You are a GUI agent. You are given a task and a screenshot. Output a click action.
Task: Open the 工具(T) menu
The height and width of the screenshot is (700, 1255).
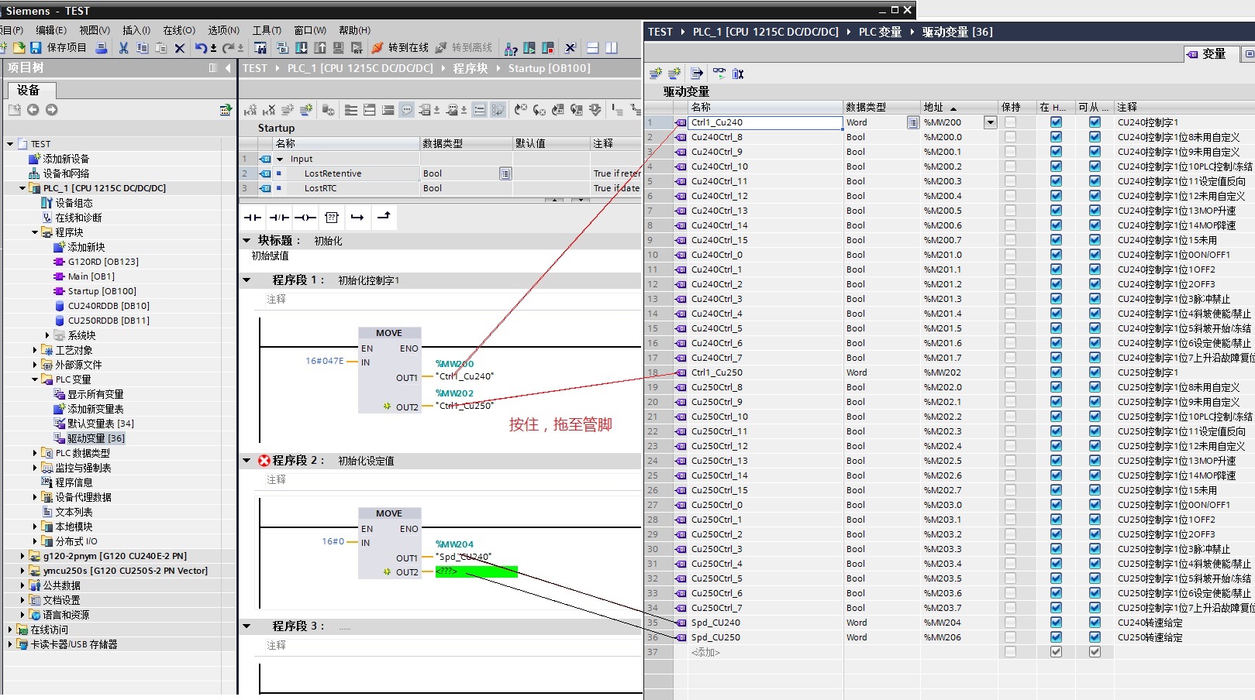267,30
